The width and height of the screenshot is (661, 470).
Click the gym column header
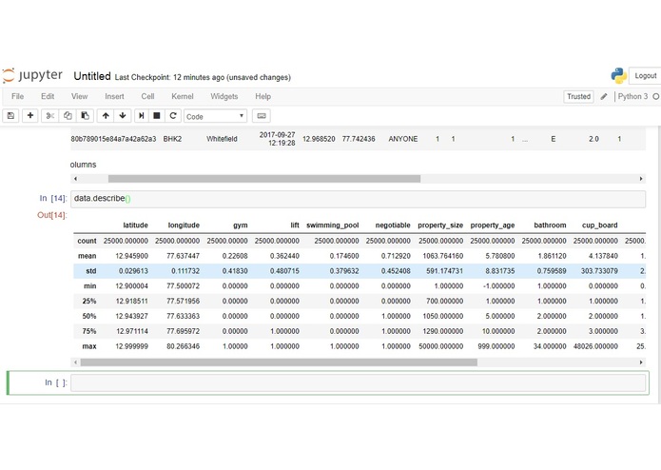click(241, 225)
